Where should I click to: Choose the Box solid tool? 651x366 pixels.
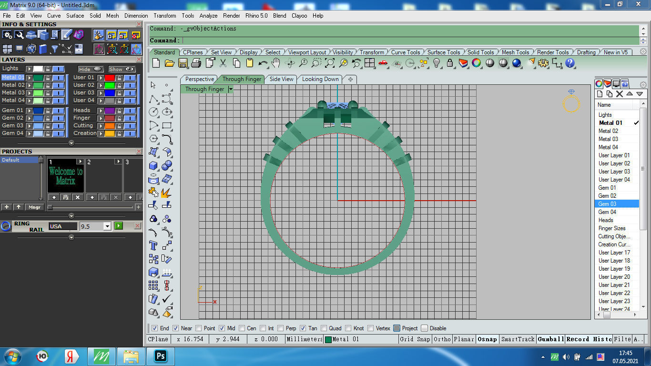pyautogui.click(x=153, y=165)
